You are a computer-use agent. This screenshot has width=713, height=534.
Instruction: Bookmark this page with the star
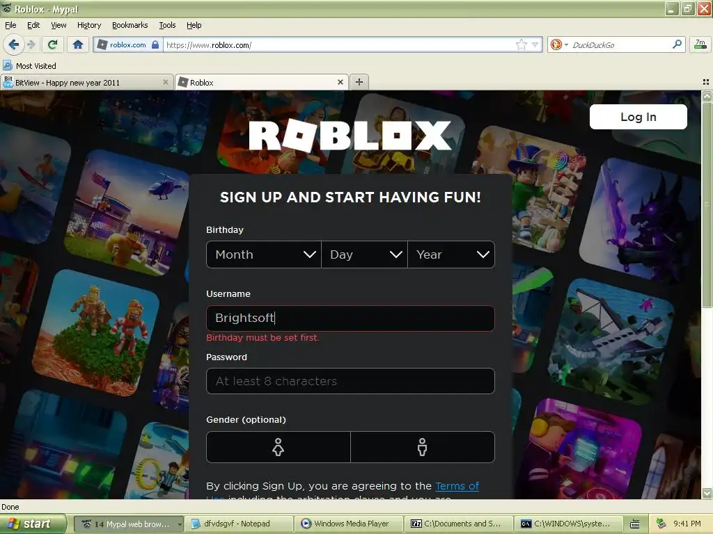(521, 44)
